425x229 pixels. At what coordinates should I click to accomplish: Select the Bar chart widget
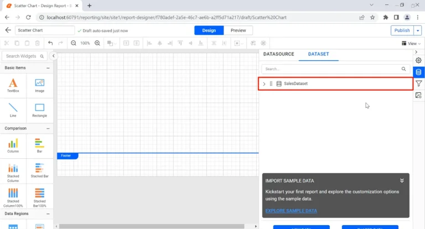click(40, 146)
